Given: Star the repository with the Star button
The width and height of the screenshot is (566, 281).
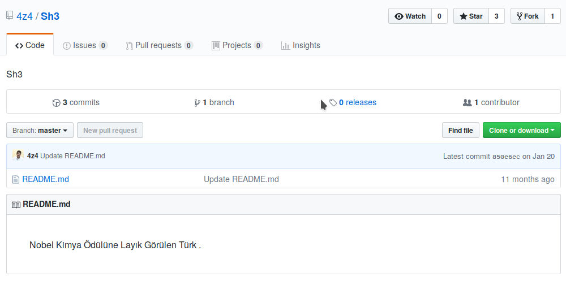Looking at the screenshot, I should coord(471,16).
